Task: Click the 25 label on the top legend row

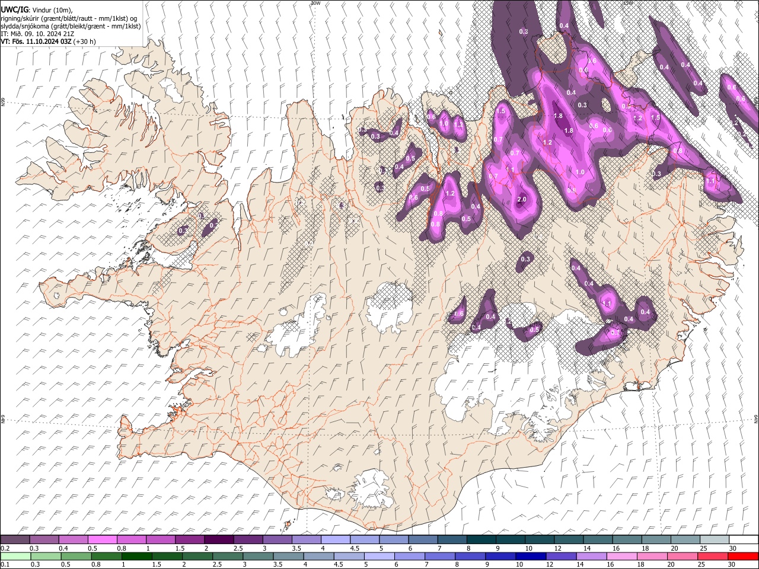Action: 703,548
